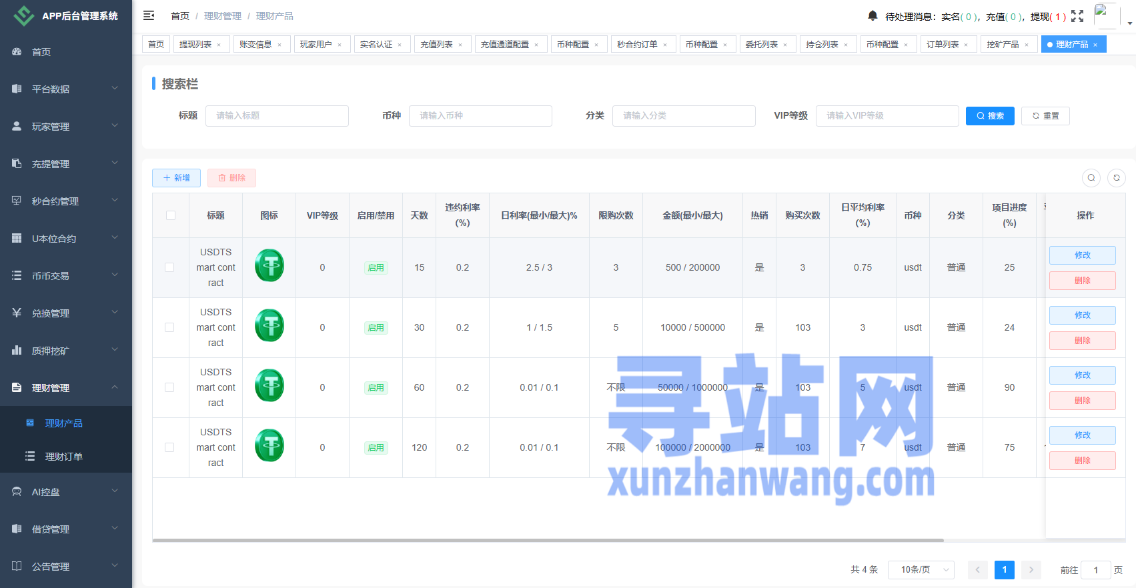
Task: Click the Tether icon in the first row
Action: pyautogui.click(x=269, y=265)
